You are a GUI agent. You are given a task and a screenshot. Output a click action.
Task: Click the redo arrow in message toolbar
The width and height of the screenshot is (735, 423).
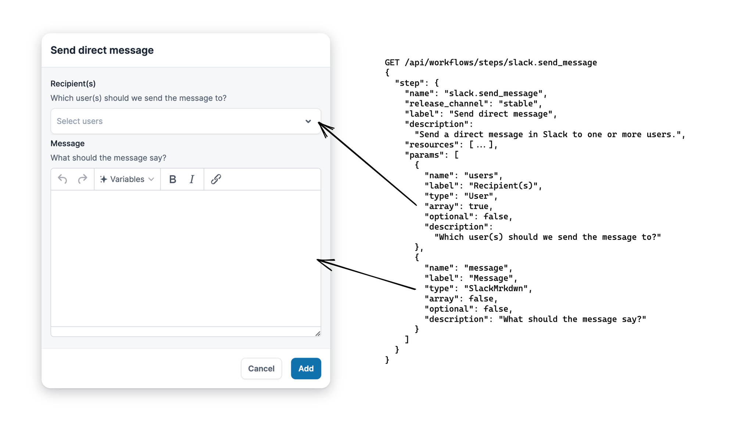coord(83,179)
